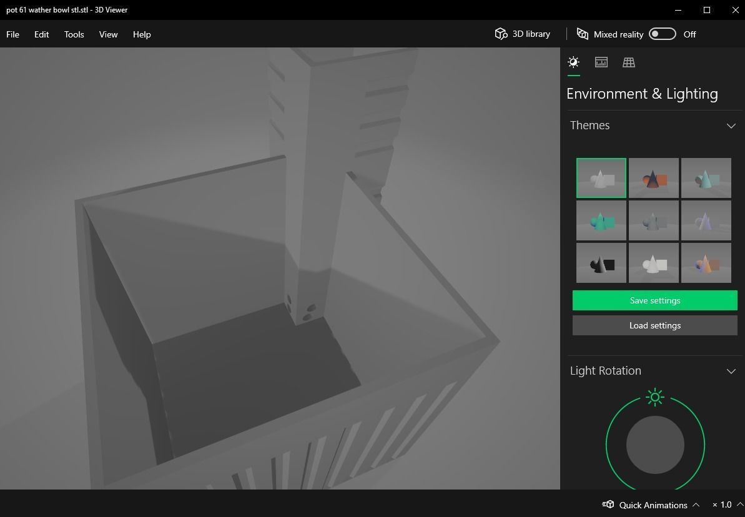
Task: Click the Mixed reality icon
Action: pyautogui.click(x=583, y=34)
